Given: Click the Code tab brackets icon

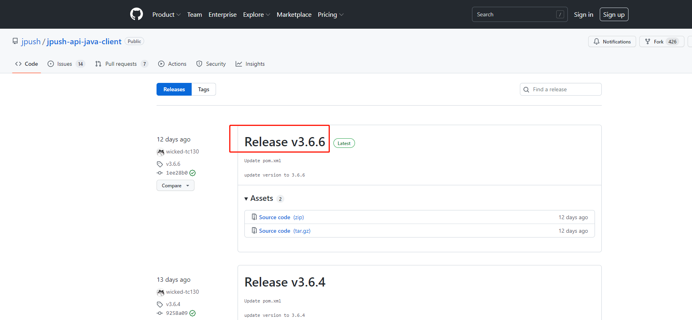Looking at the screenshot, I should point(18,64).
